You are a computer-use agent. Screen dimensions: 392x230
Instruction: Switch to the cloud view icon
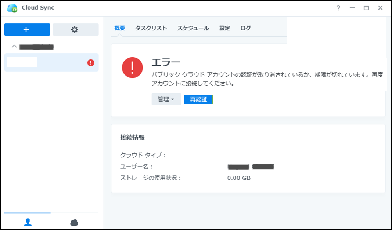(x=74, y=222)
